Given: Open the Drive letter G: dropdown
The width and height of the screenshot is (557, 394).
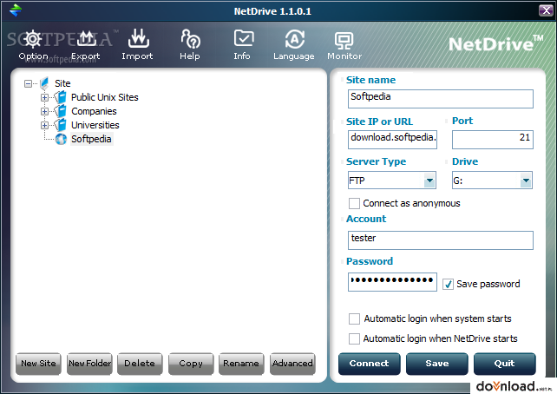Looking at the screenshot, I should (526, 181).
